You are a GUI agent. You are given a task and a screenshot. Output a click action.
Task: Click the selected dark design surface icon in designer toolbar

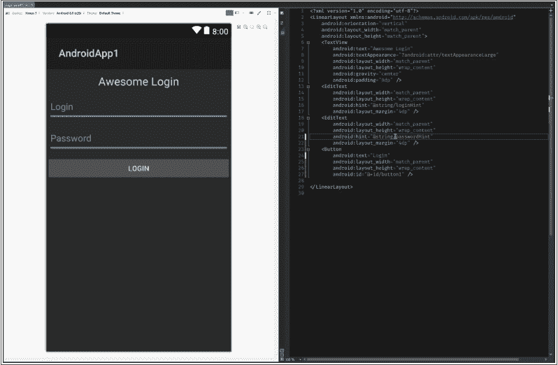pos(229,13)
